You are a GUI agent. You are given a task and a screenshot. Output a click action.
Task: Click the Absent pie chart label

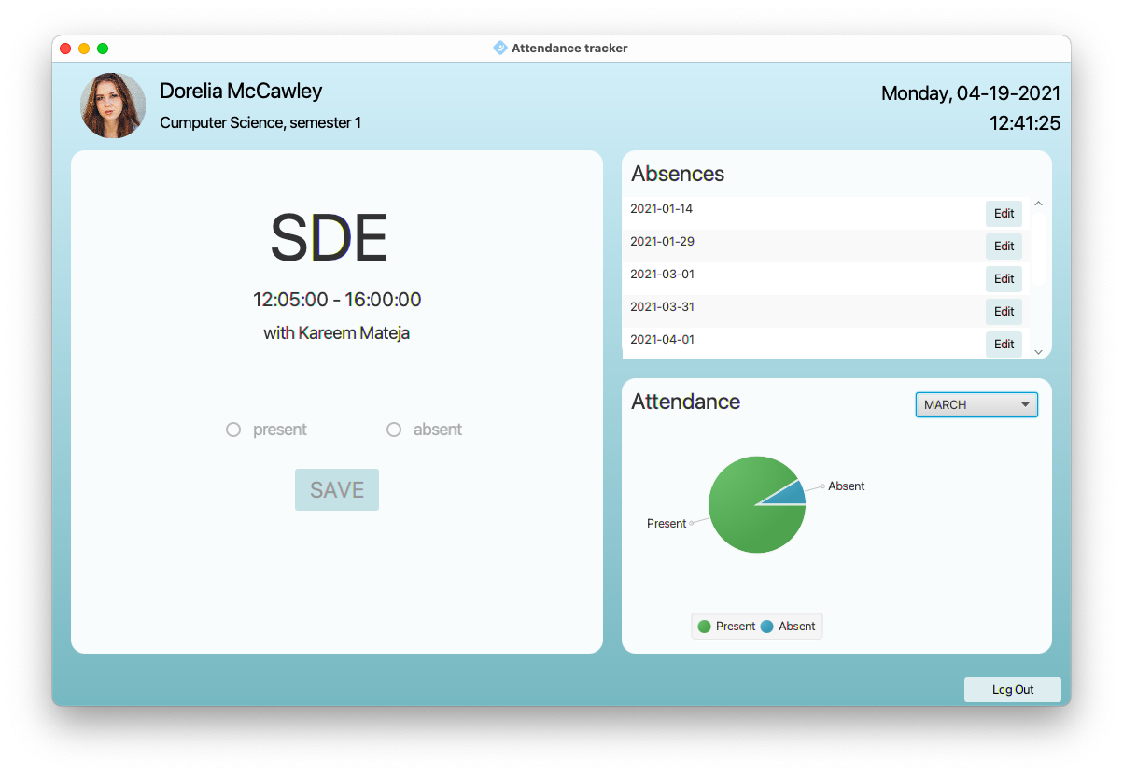tap(847, 486)
